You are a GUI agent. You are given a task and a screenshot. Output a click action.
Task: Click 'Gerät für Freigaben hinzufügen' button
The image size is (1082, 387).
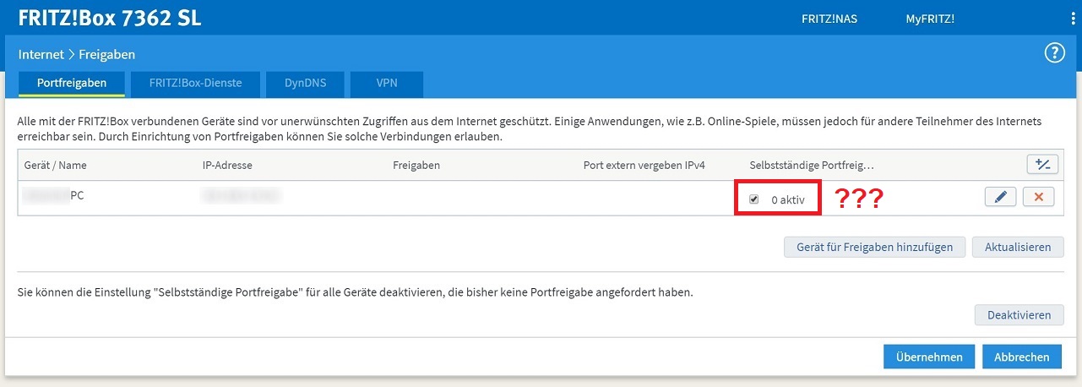(x=875, y=247)
